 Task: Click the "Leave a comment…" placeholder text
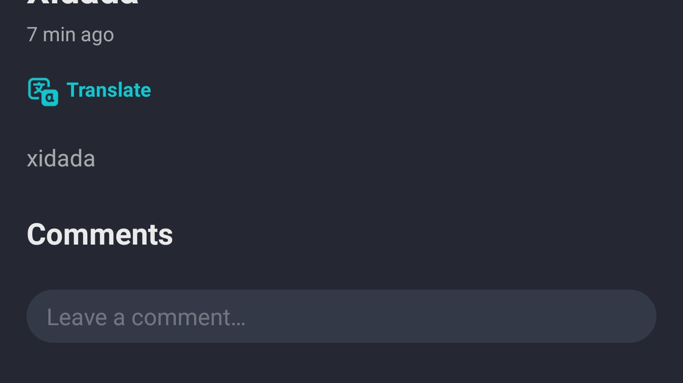point(146,317)
